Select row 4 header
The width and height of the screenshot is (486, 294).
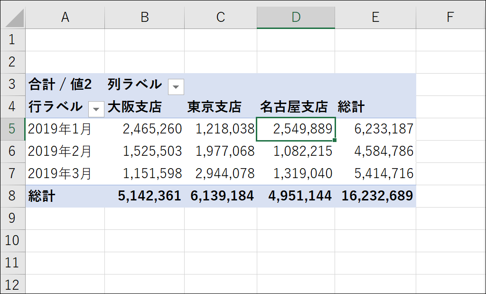tap(12, 107)
